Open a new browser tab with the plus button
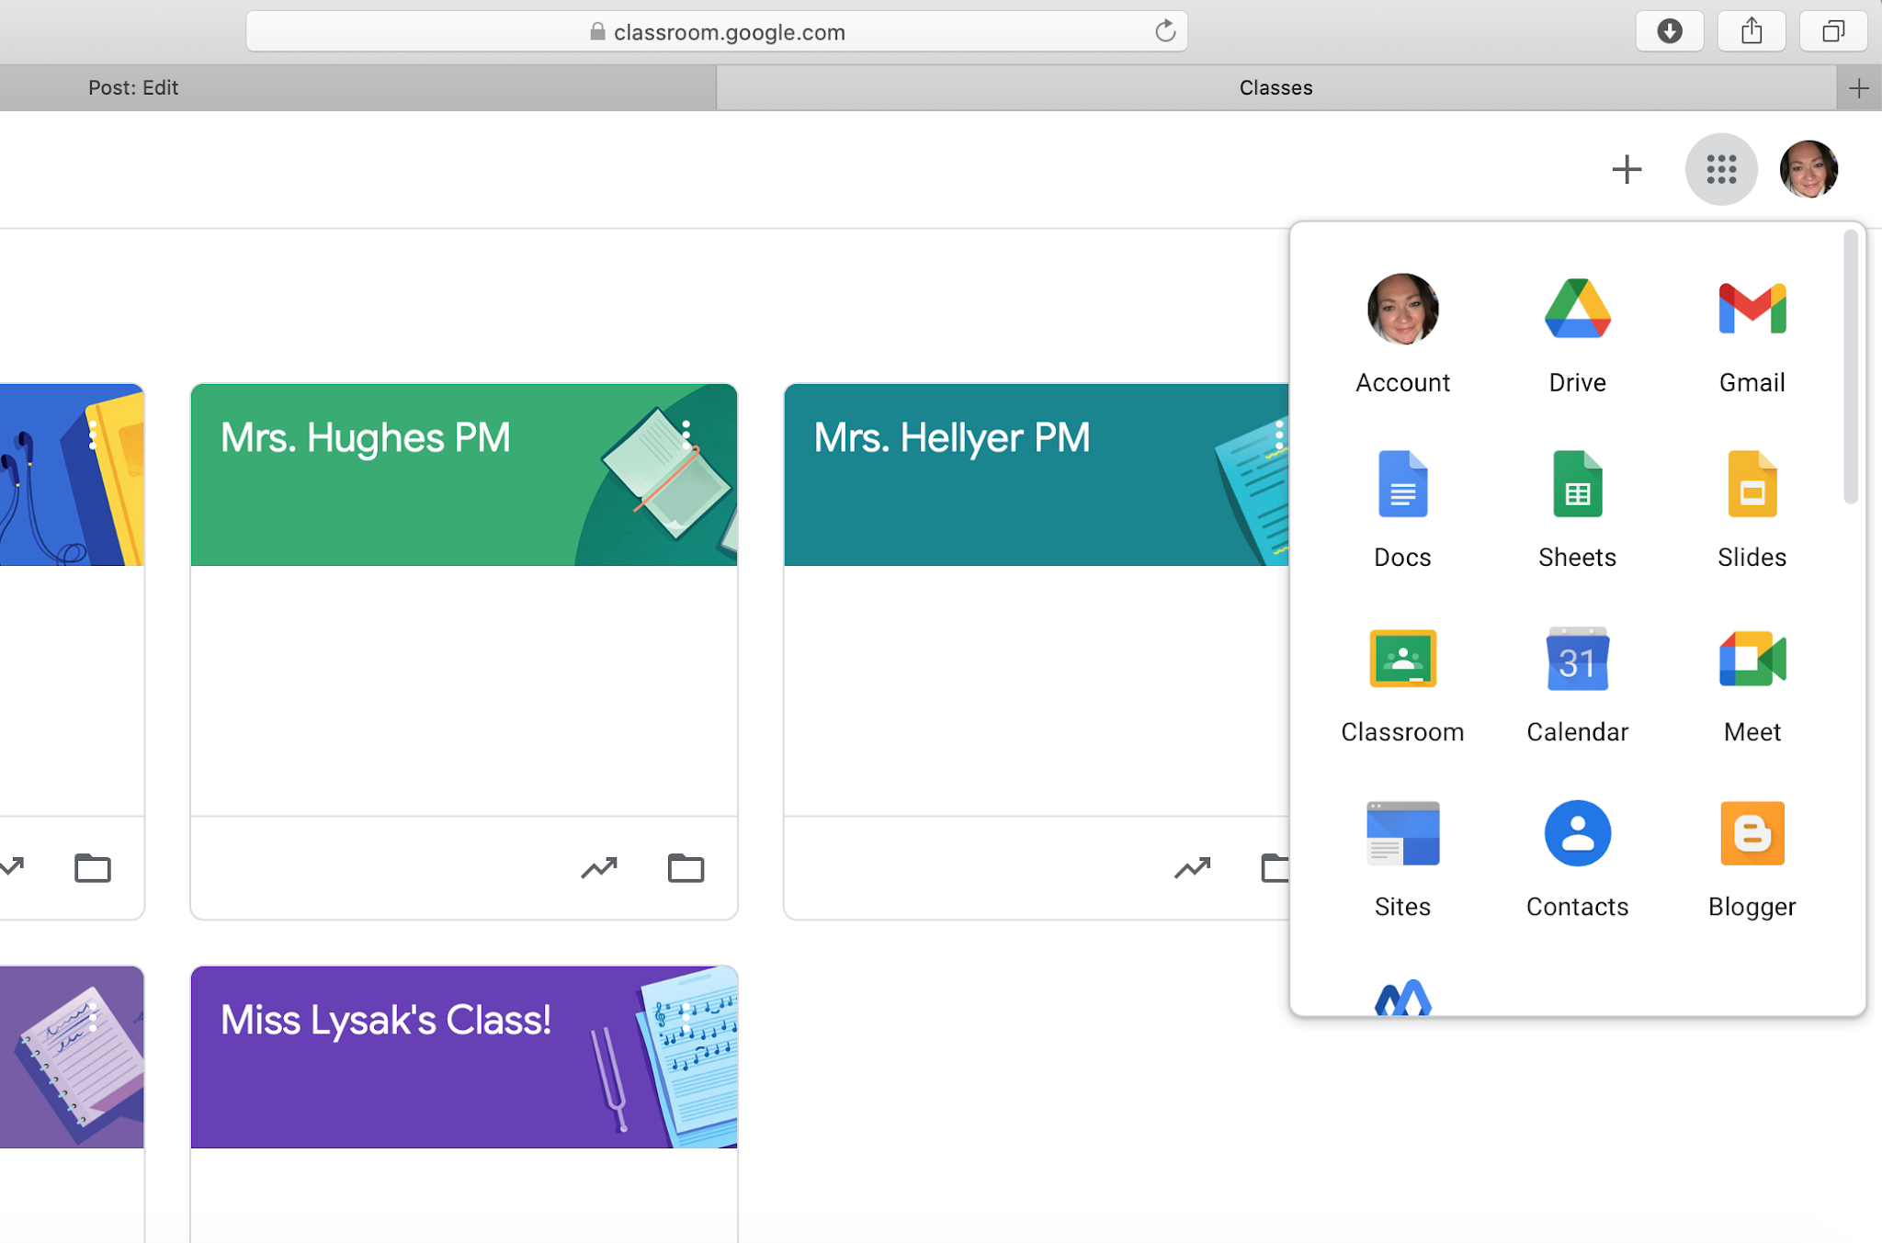The image size is (1882, 1243). (1859, 88)
